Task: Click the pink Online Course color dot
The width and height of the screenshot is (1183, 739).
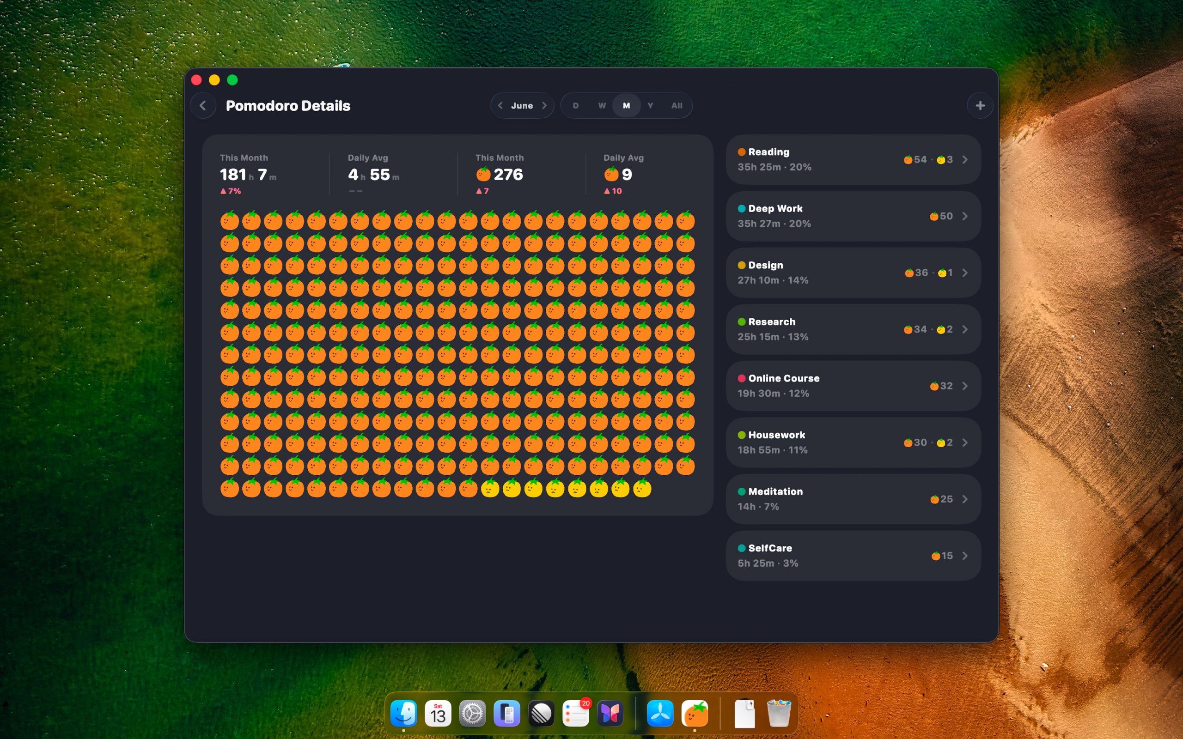Action: point(742,378)
